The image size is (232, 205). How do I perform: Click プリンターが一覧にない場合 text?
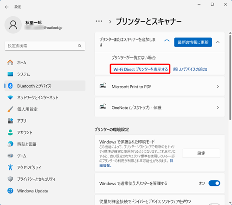coord(134,58)
